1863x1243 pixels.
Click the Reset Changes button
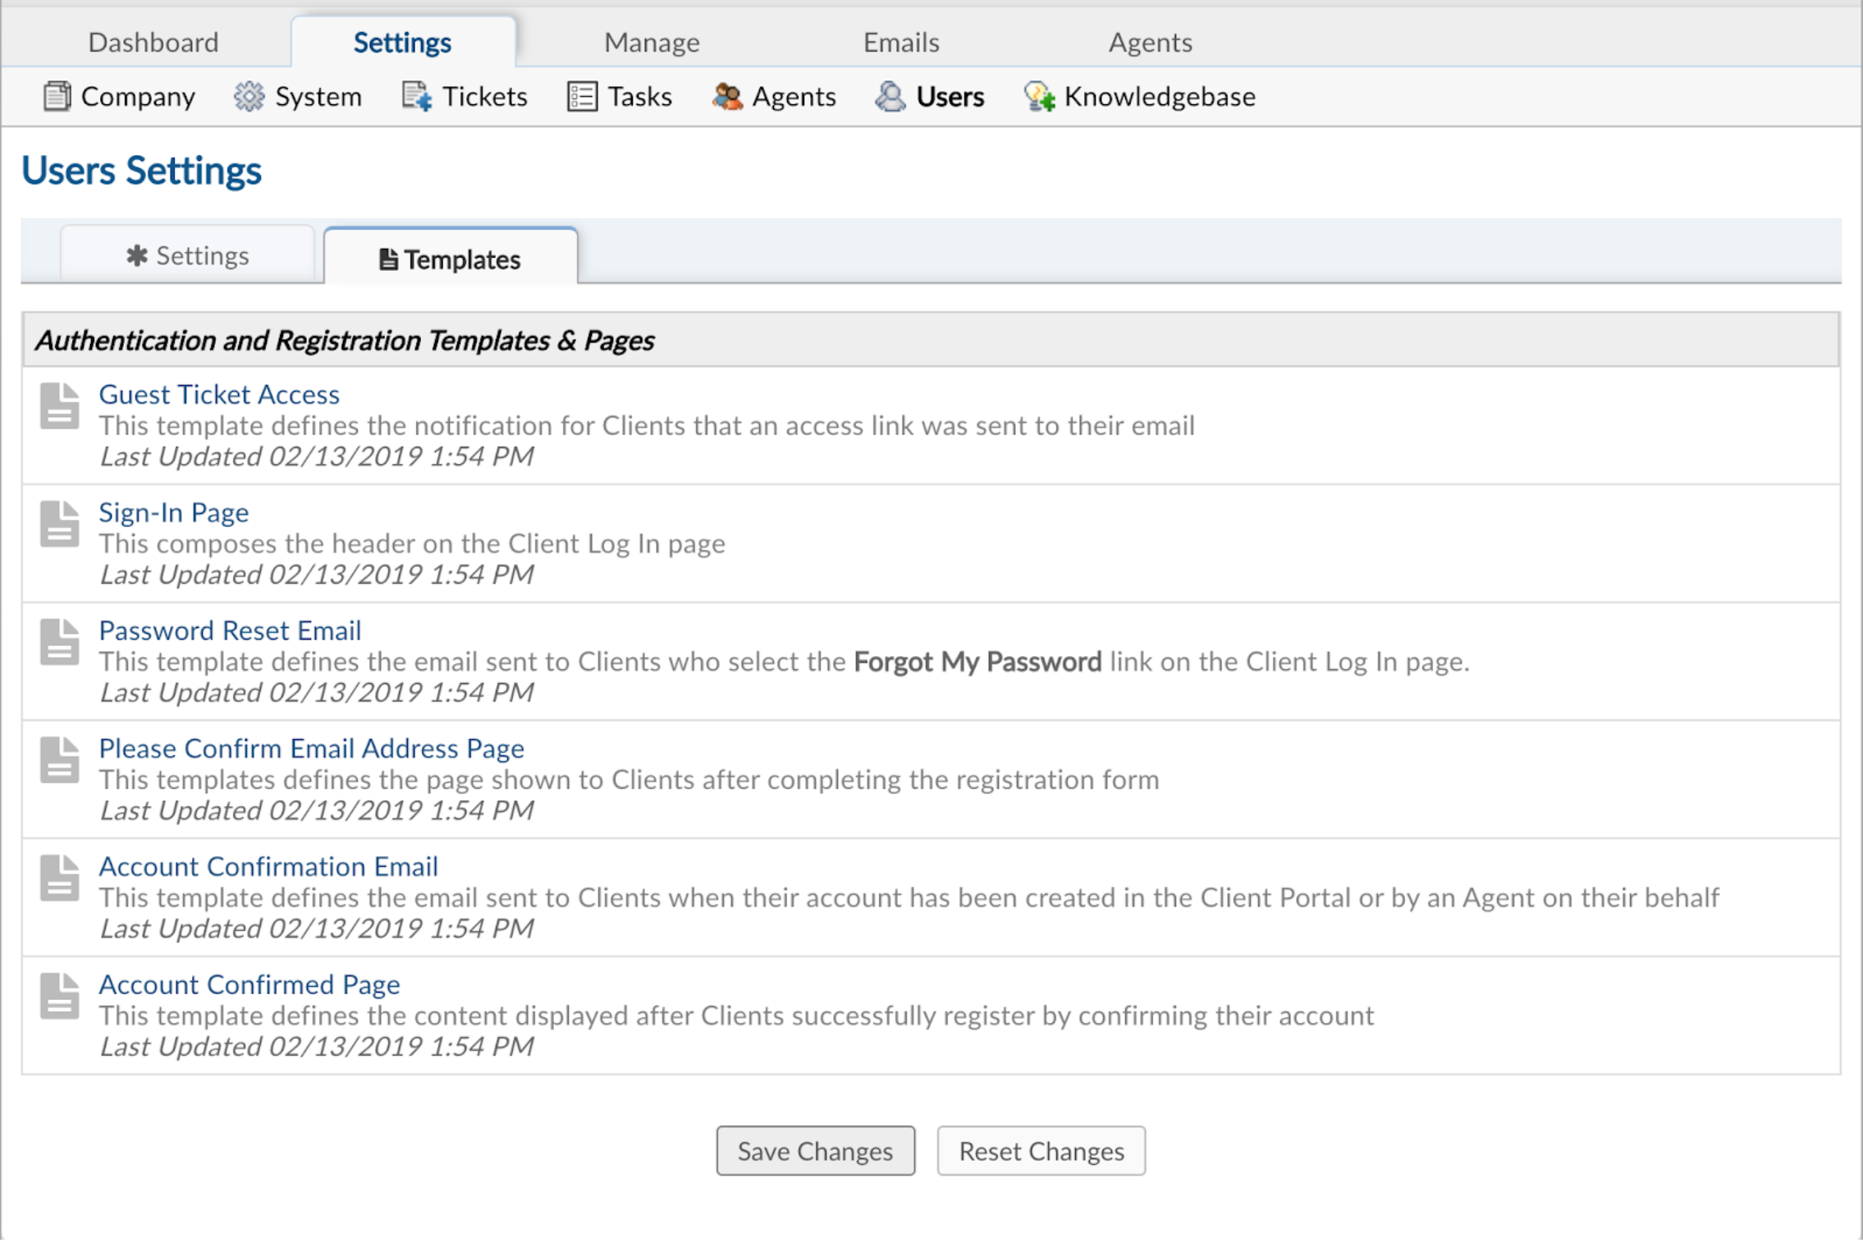pos(1040,1151)
